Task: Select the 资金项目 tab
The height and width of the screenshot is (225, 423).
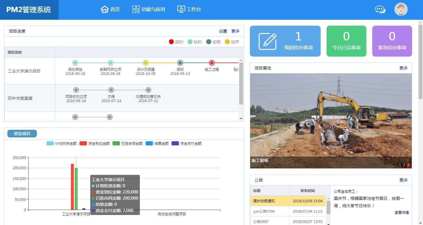Action: coord(22,134)
